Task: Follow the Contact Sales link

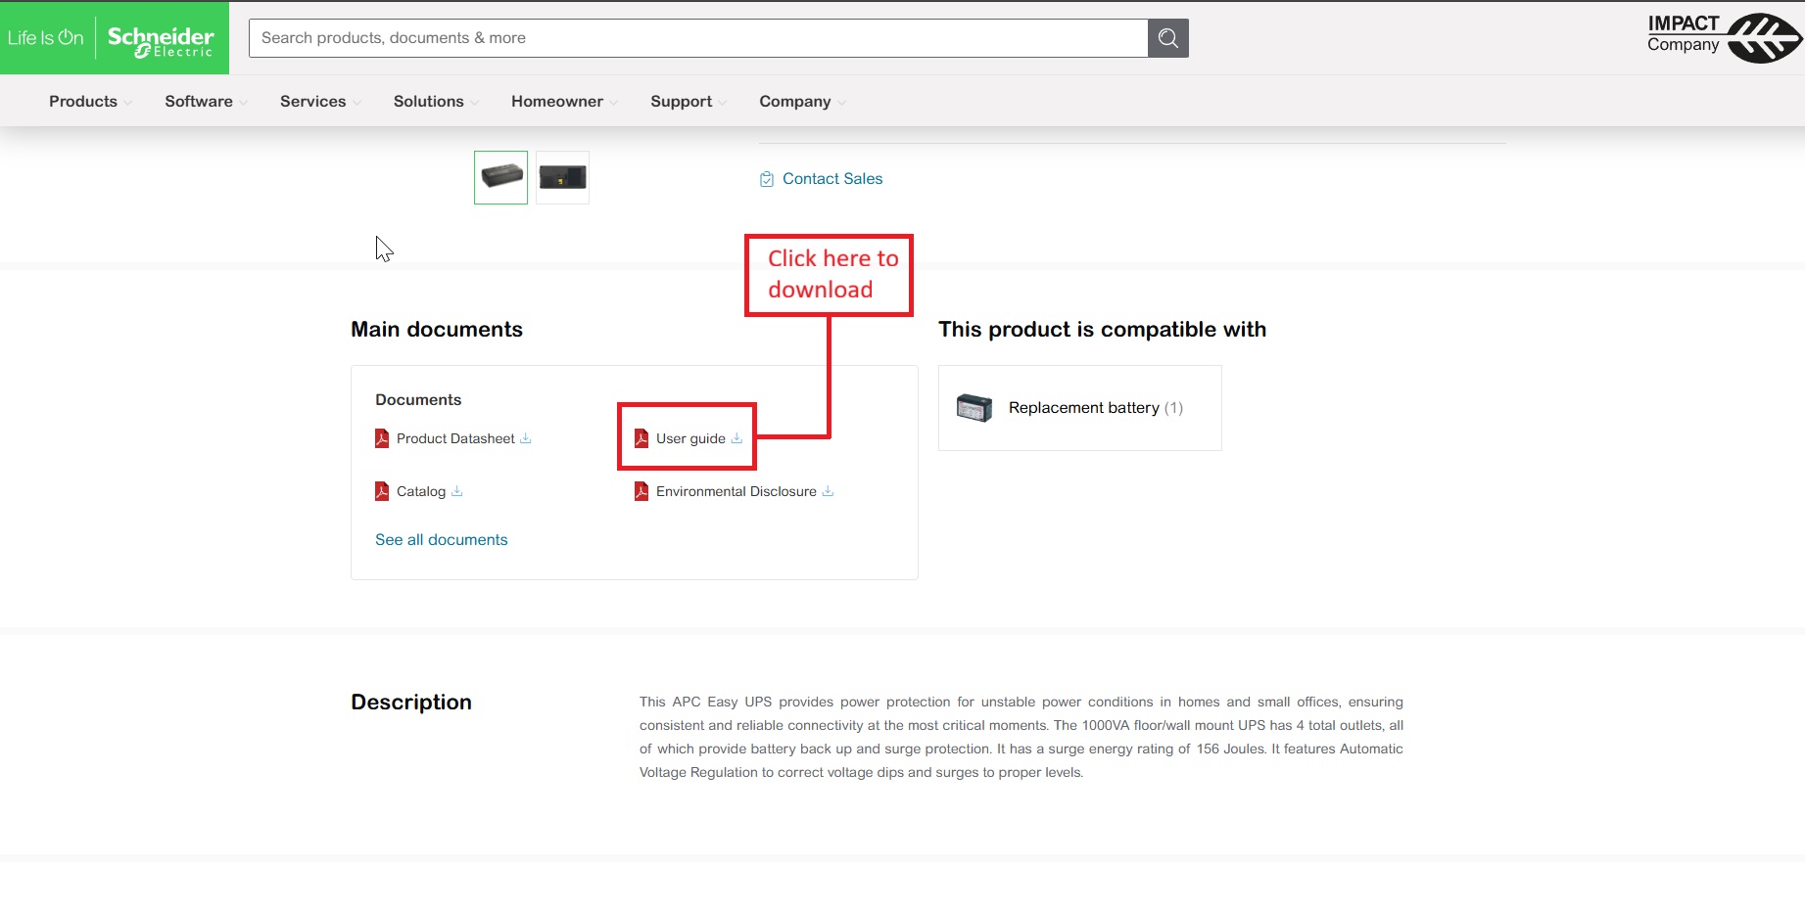Action: point(832,179)
